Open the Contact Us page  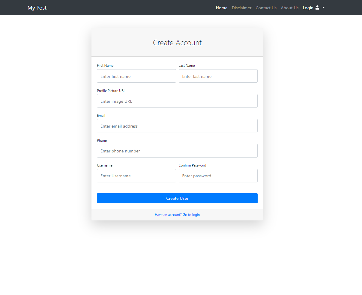click(266, 8)
